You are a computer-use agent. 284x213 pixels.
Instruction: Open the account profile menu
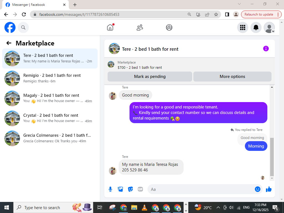269,27
